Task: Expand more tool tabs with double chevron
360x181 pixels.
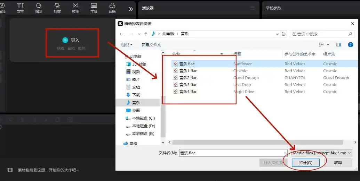Action: point(131,9)
